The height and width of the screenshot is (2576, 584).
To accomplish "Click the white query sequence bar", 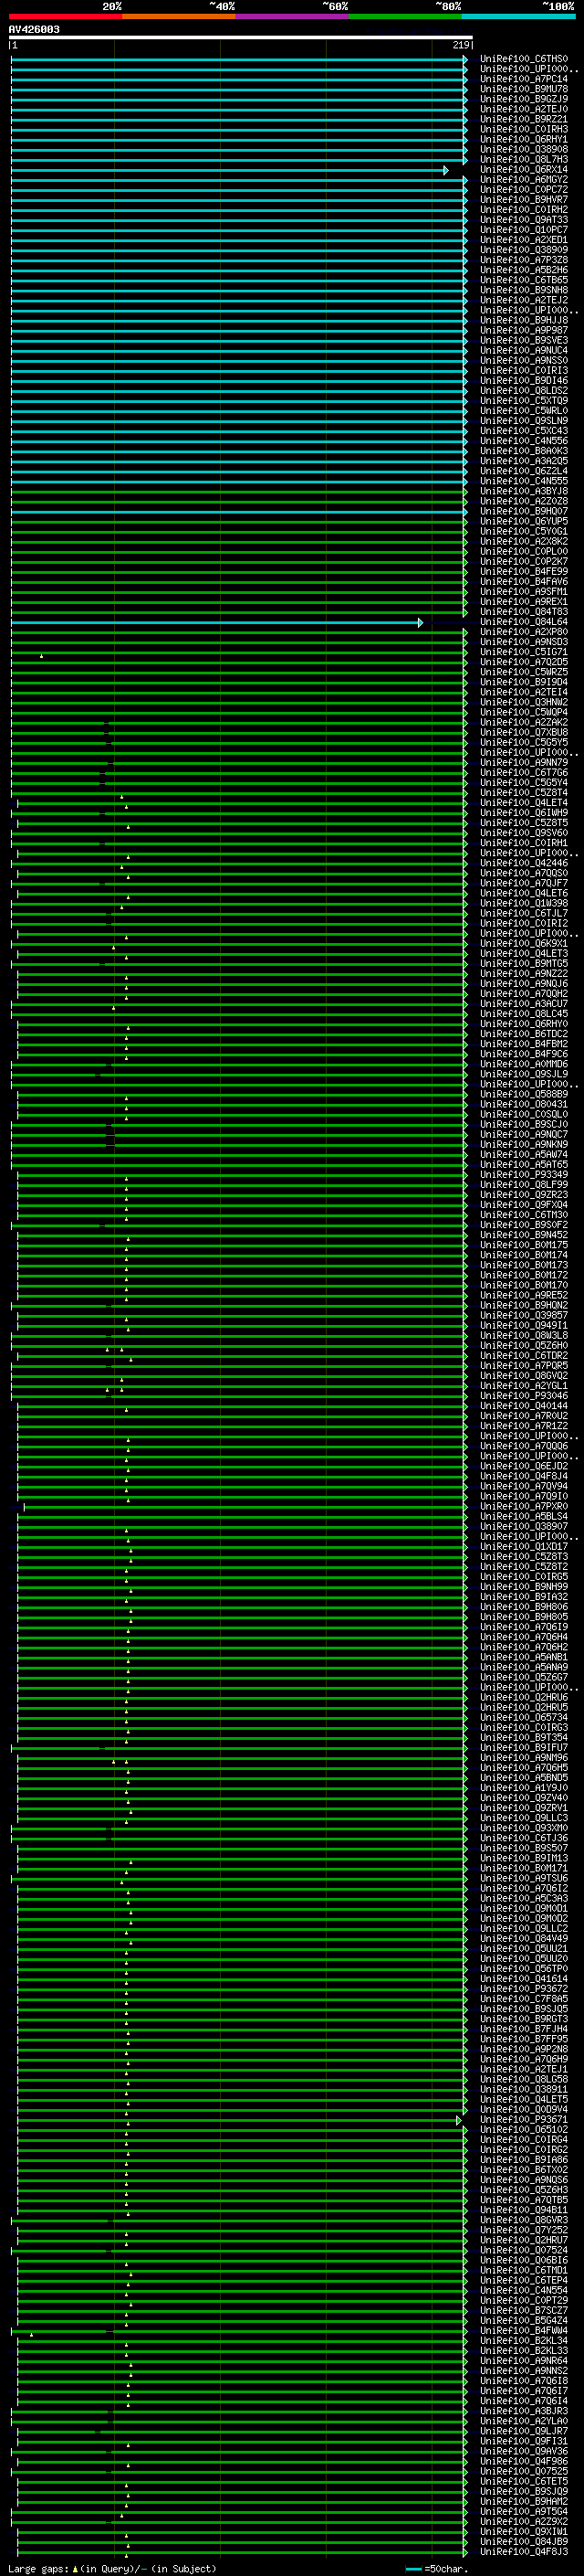I will pyautogui.click(x=240, y=37).
